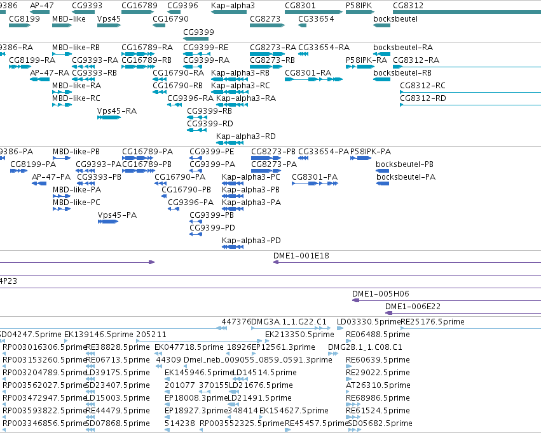Click the CG8273 gene label
Viewport: 541px width, 433px height.
click(265, 19)
